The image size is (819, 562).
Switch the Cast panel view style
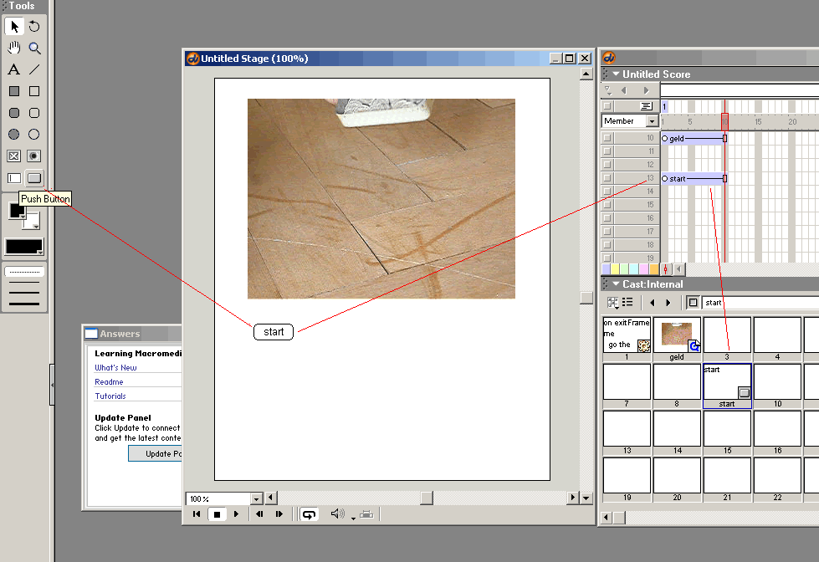pyautogui.click(x=627, y=303)
